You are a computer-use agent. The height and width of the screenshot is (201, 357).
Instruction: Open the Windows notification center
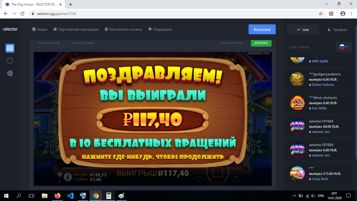(x=348, y=196)
